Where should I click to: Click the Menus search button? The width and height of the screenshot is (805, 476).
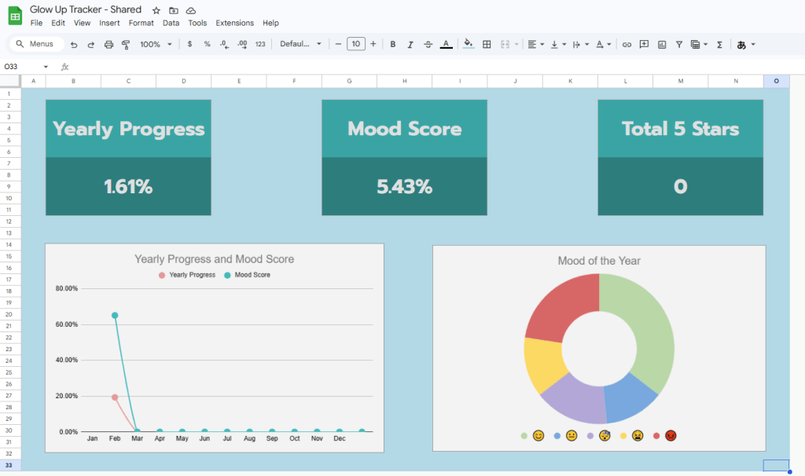coord(35,45)
